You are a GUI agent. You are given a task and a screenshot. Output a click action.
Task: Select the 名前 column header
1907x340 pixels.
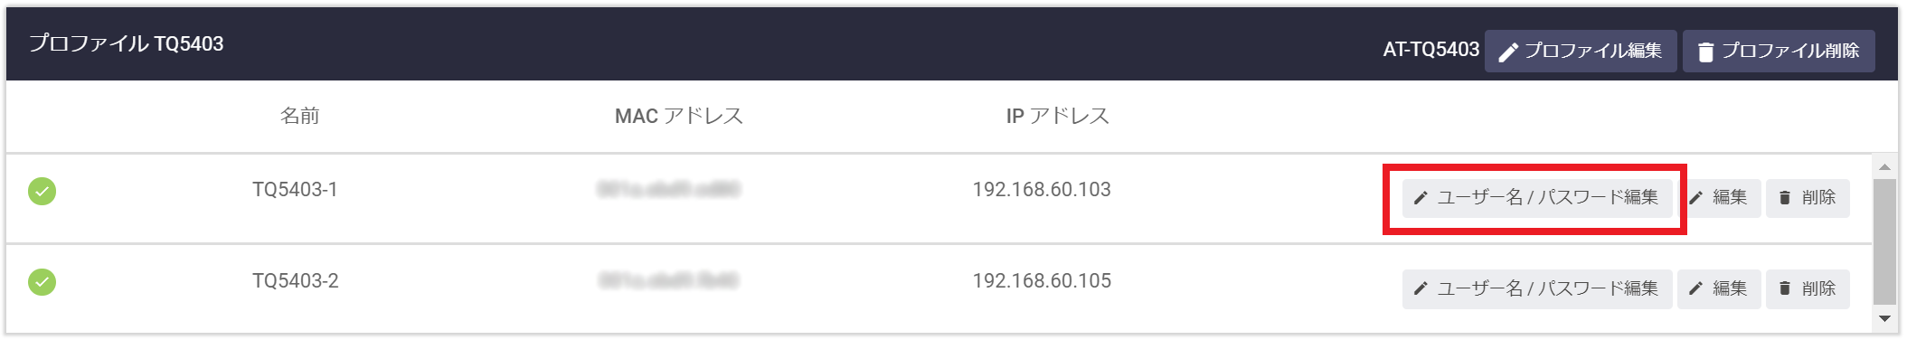coord(299,116)
